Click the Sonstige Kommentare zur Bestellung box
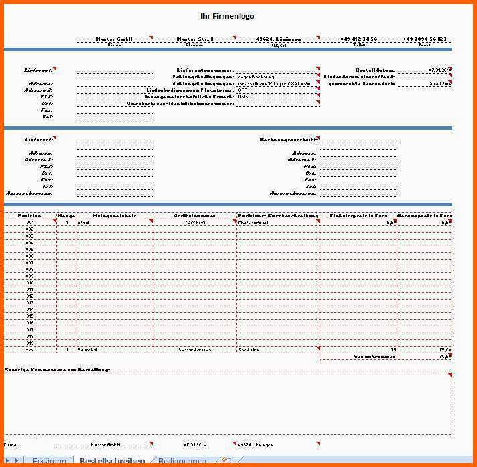This screenshot has width=477, height=467. 227,403
